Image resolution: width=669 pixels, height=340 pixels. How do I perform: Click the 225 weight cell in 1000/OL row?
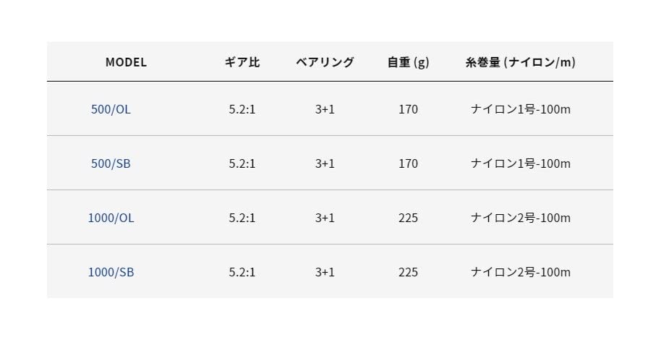[x=408, y=218]
